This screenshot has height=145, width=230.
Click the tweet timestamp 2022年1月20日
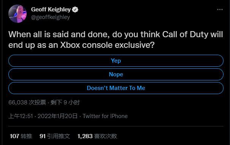click(57, 116)
